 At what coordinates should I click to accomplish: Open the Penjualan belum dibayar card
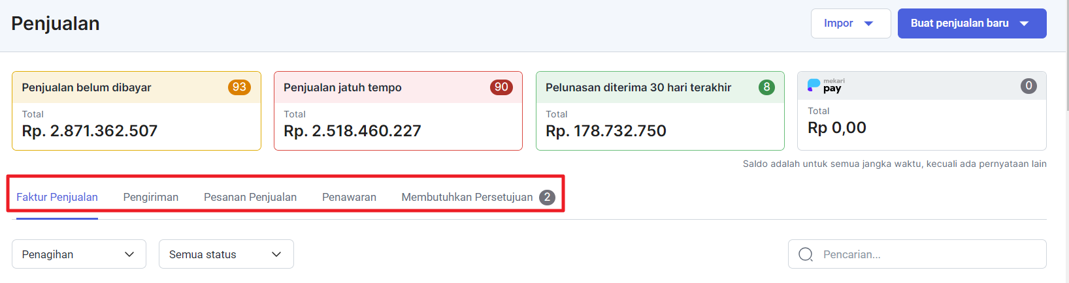click(137, 111)
